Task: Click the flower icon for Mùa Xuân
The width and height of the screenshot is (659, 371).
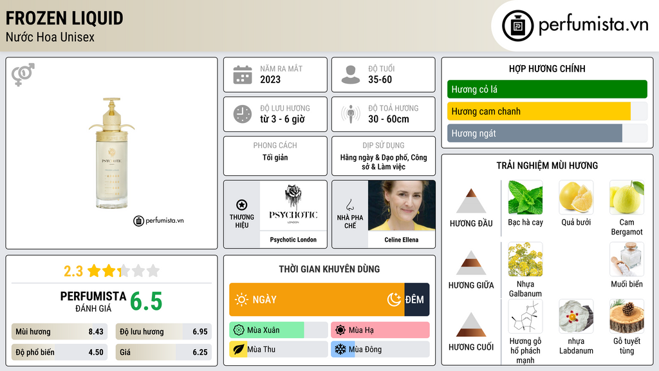Action: click(239, 330)
